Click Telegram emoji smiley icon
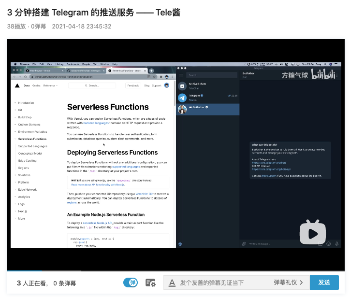350x297 pixels. point(329,244)
